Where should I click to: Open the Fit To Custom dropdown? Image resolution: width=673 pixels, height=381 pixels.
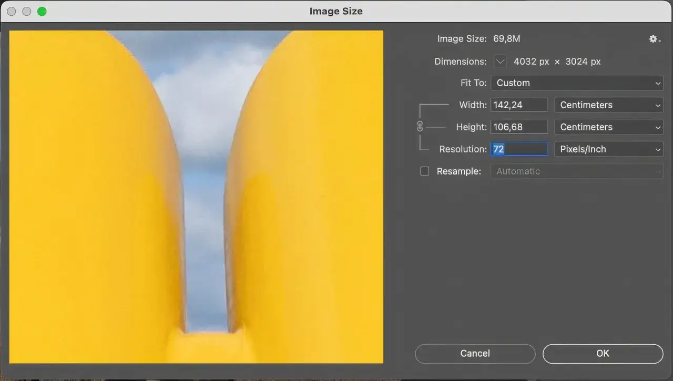[577, 83]
